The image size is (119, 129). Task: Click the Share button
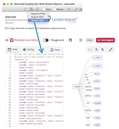pyautogui.click(x=90, y=40)
